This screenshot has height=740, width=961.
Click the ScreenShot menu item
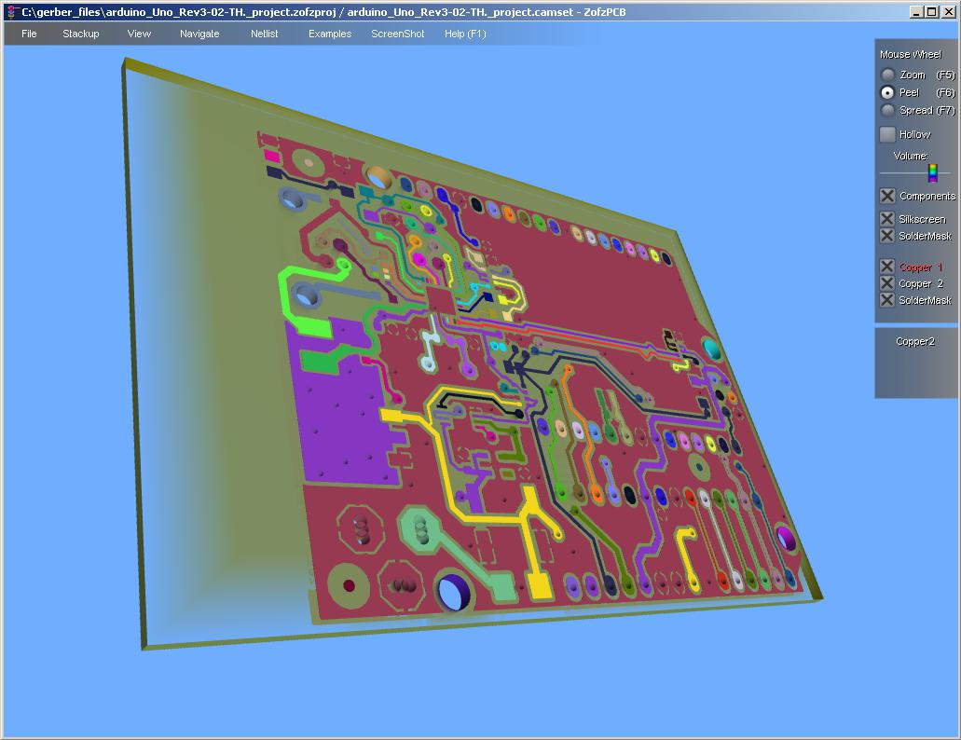(x=397, y=34)
